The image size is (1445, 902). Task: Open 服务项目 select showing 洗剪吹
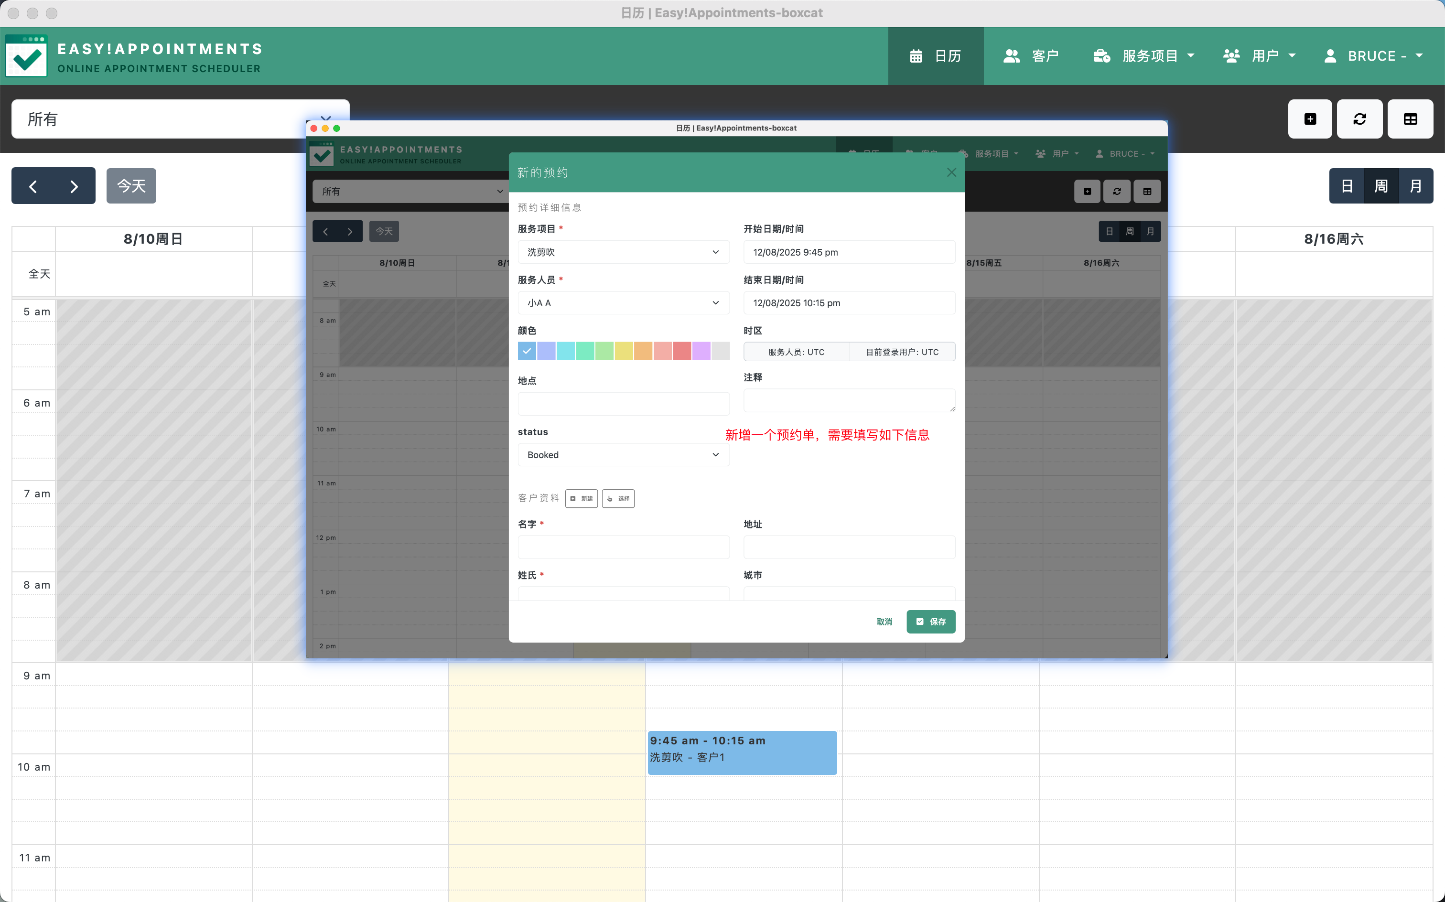[624, 252]
